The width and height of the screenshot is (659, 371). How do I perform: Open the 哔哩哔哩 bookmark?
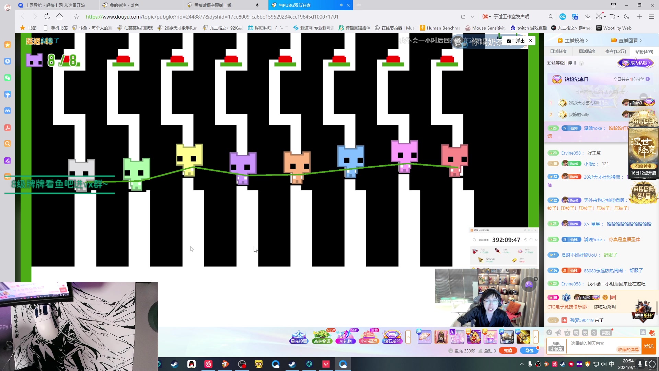point(260,28)
